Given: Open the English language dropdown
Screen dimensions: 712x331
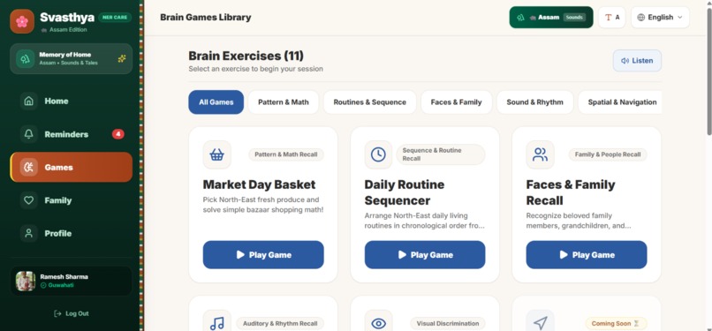Looking at the screenshot, I should pos(660,18).
